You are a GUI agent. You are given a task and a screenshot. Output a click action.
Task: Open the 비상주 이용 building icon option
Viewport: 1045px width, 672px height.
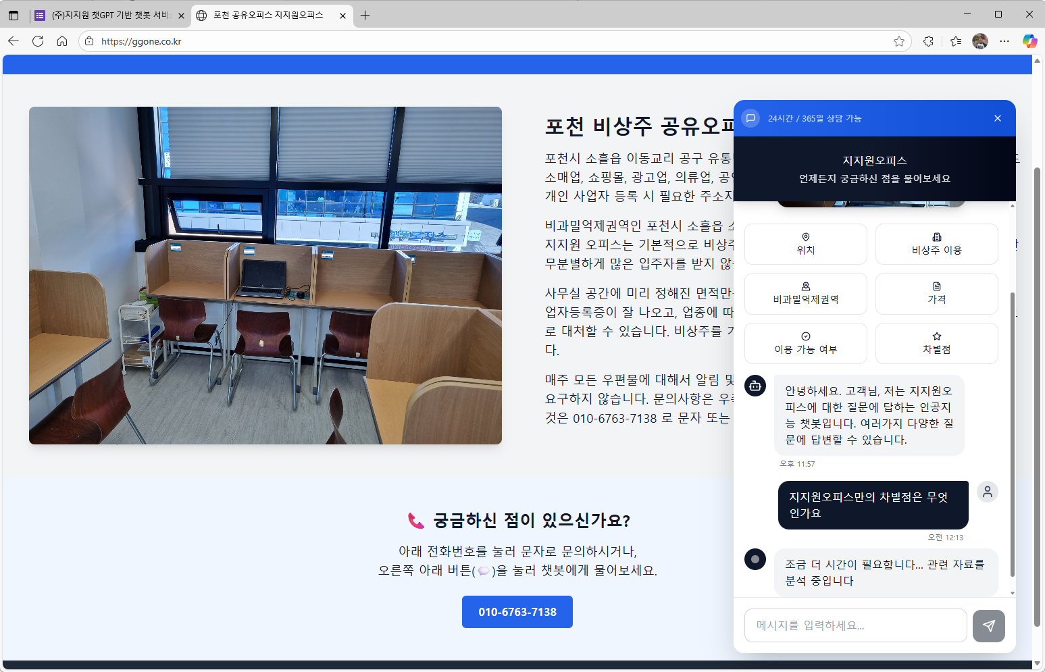coord(936,244)
